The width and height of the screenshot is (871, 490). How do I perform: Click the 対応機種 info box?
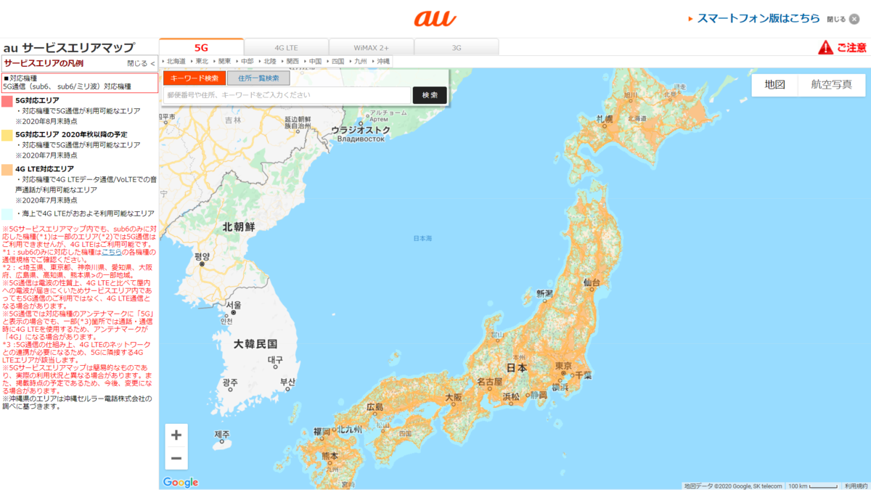point(80,82)
